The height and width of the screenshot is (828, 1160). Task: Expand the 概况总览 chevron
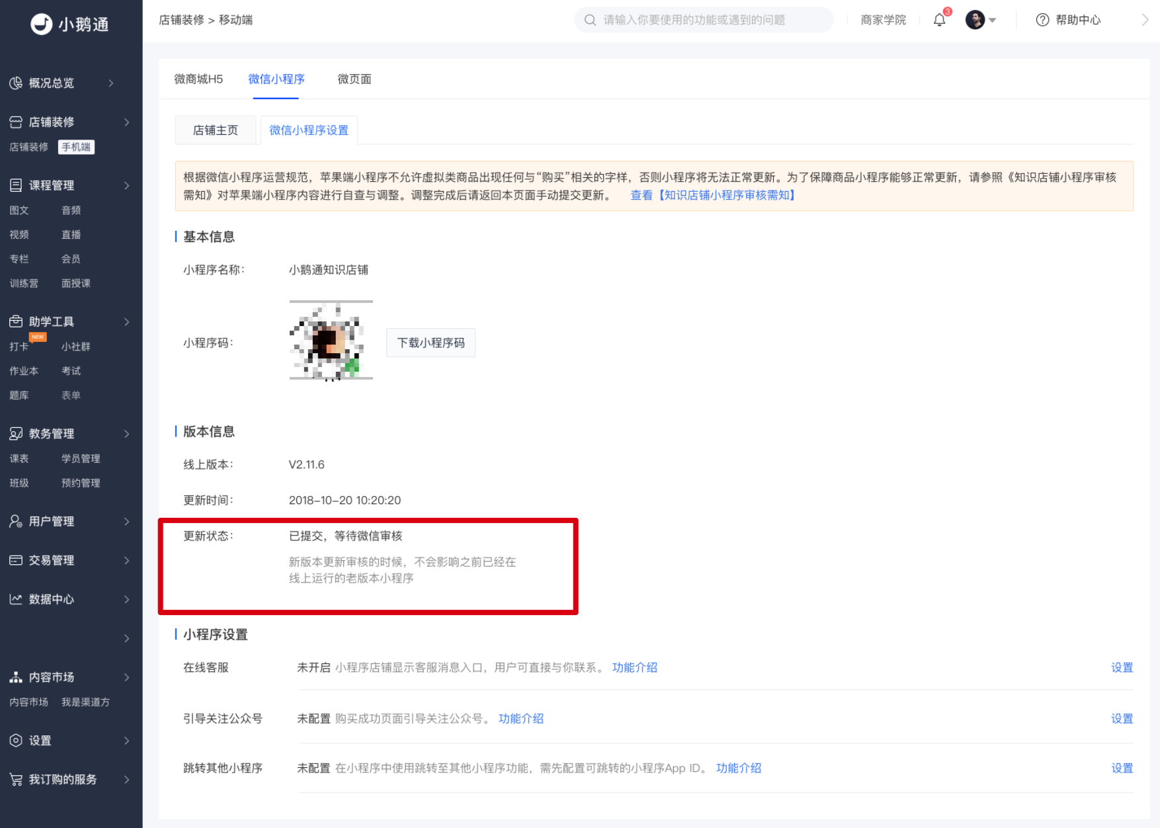[111, 83]
